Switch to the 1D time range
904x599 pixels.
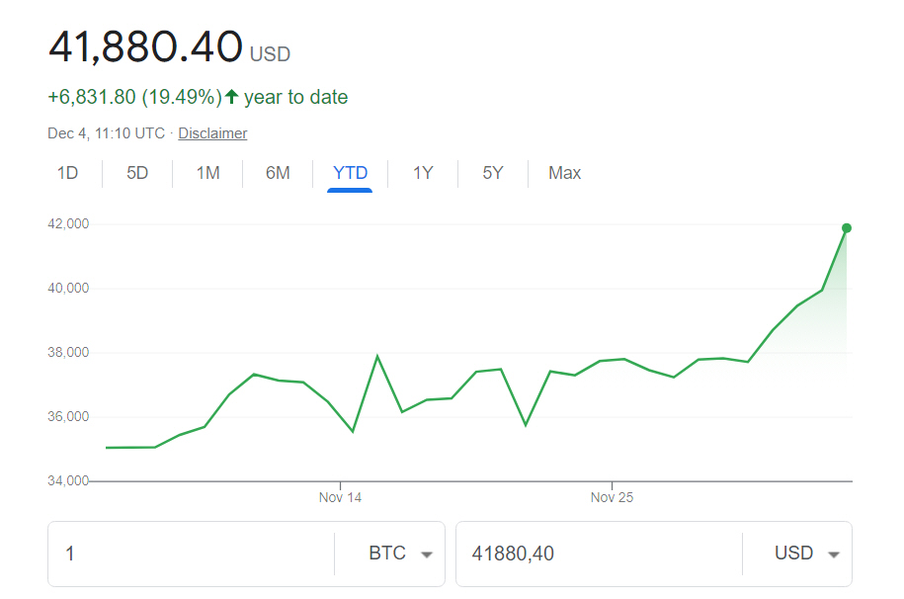point(67,173)
